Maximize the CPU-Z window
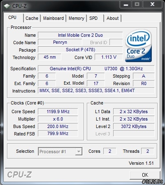The image size is (165, 185). coord(137,5)
